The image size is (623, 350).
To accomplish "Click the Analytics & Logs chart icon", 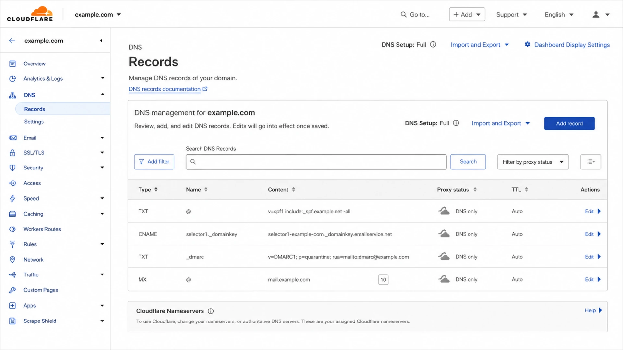I will click(12, 78).
